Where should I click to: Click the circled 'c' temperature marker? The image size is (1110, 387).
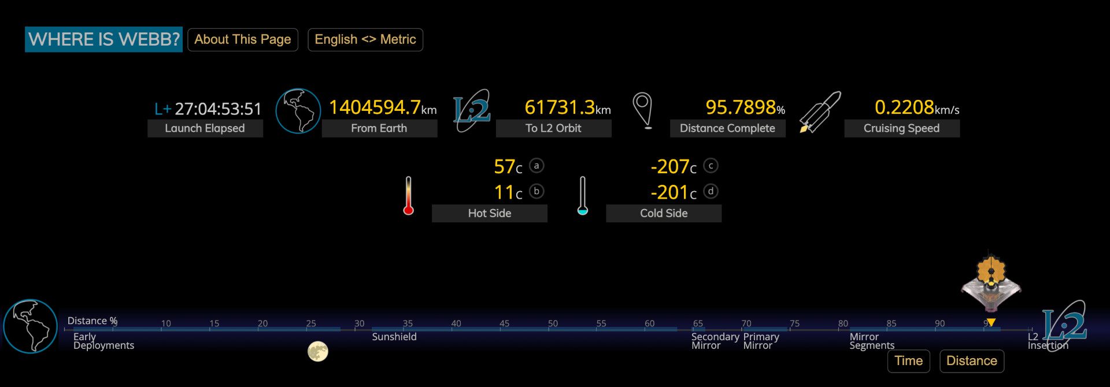pyautogui.click(x=711, y=166)
